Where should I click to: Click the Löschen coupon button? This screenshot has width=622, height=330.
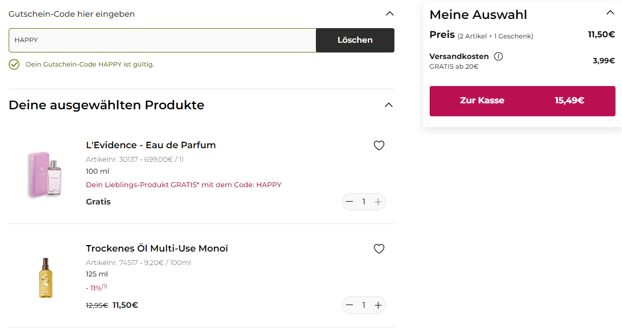coord(355,40)
